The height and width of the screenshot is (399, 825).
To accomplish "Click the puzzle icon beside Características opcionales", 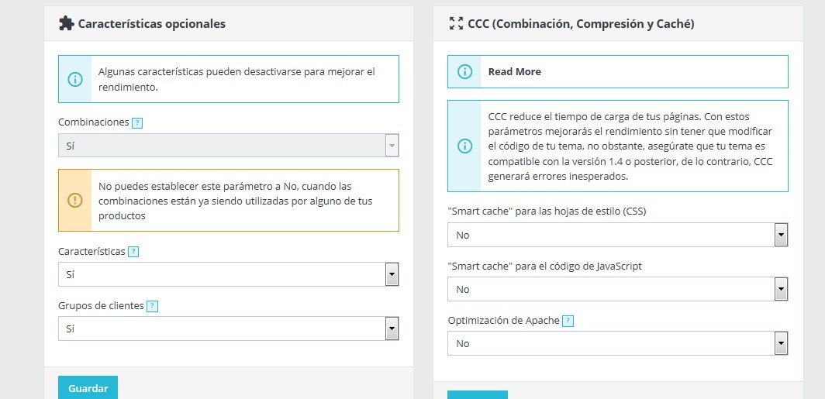I will (67, 23).
